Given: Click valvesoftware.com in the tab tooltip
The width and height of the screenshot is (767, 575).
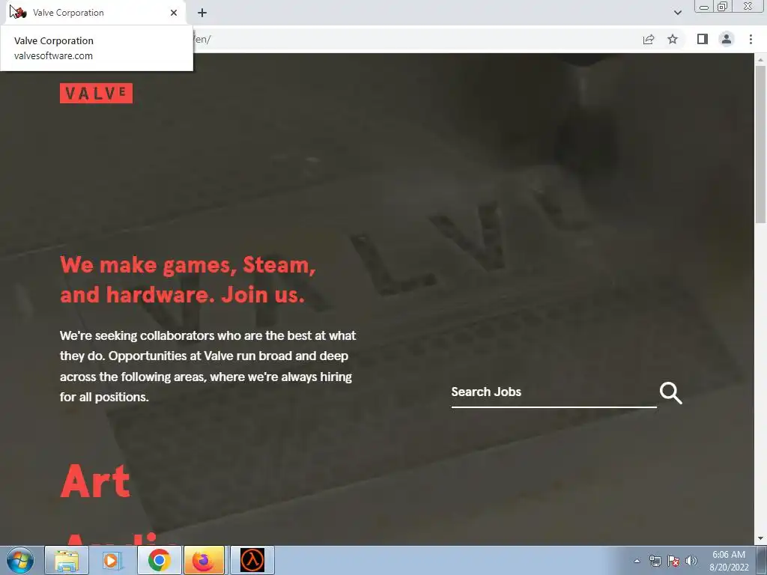Looking at the screenshot, I should (x=53, y=55).
